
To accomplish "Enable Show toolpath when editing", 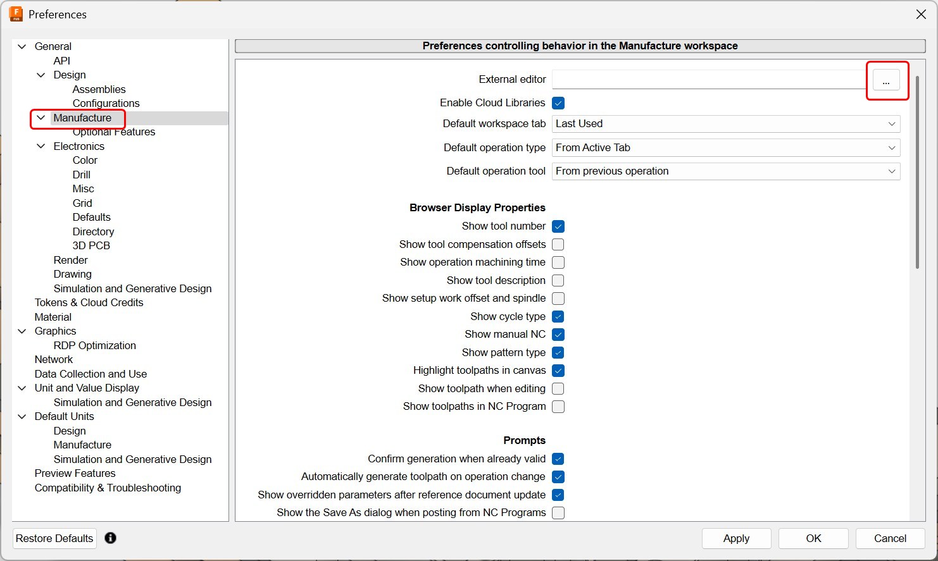I will 558,388.
